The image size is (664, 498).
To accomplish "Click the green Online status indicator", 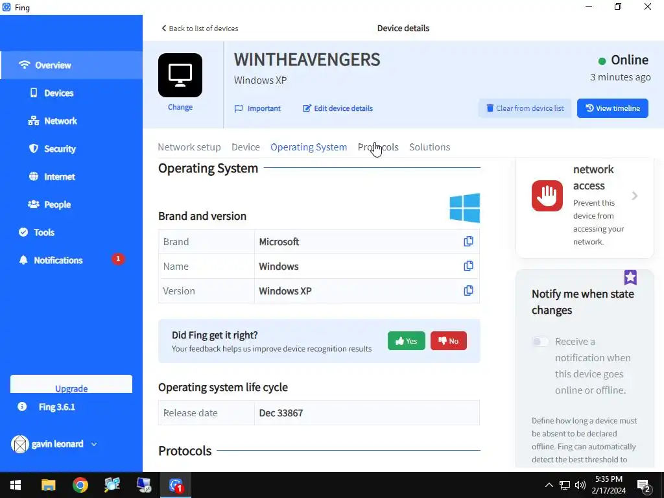I will (602, 61).
